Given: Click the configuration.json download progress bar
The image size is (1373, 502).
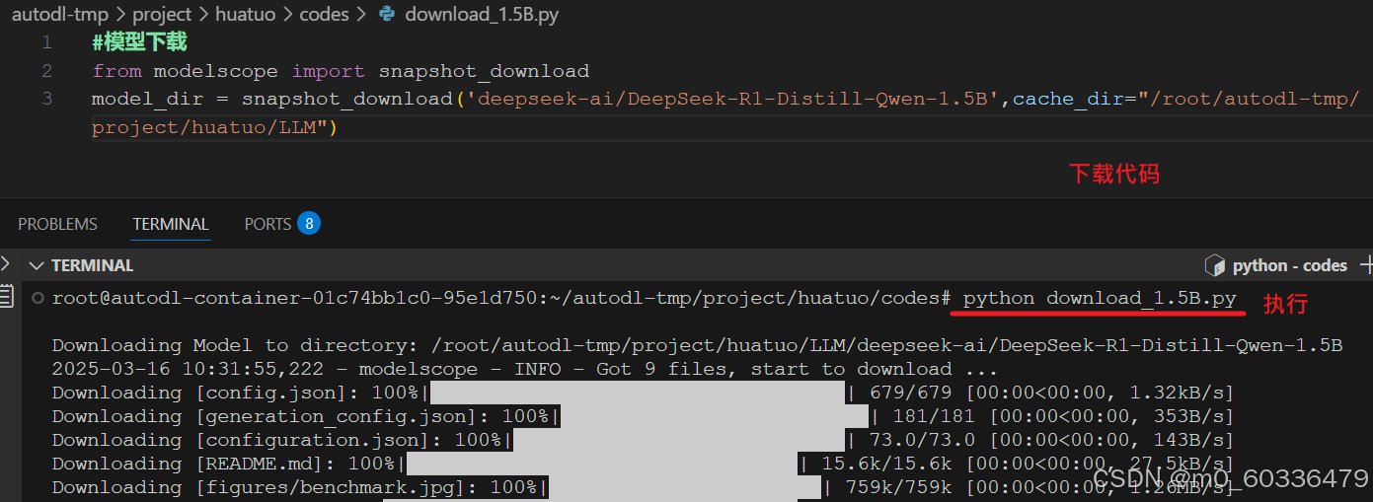Looking at the screenshot, I should click(679, 440).
